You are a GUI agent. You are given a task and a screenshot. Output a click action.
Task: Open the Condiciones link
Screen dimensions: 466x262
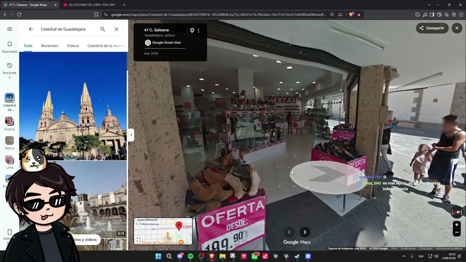[408, 249]
